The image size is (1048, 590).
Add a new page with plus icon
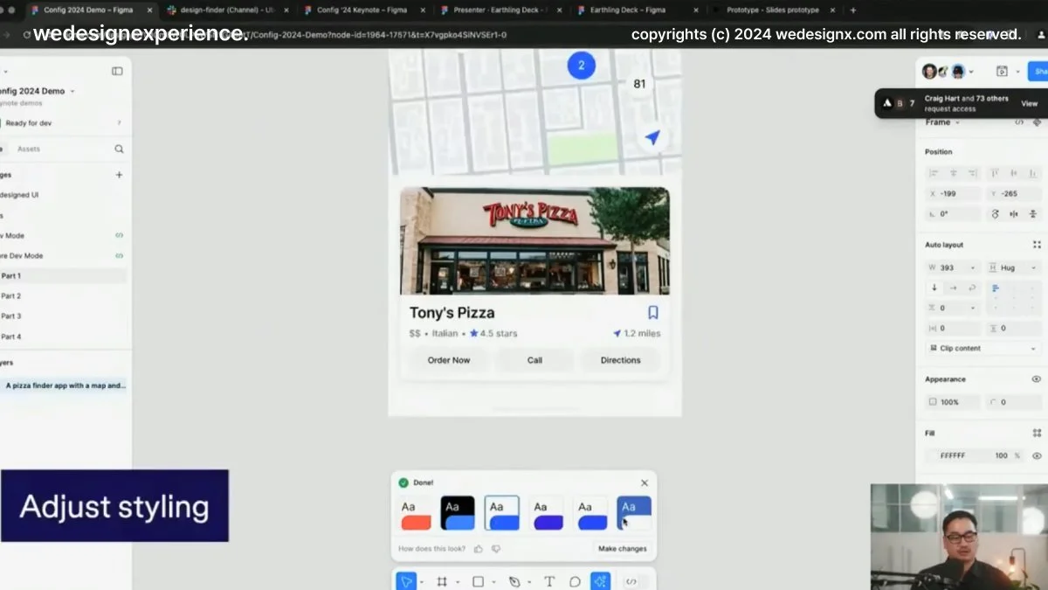pos(119,175)
